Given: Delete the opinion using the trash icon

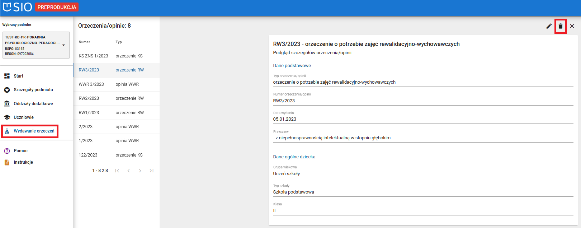Looking at the screenshot, I should 561,26.
